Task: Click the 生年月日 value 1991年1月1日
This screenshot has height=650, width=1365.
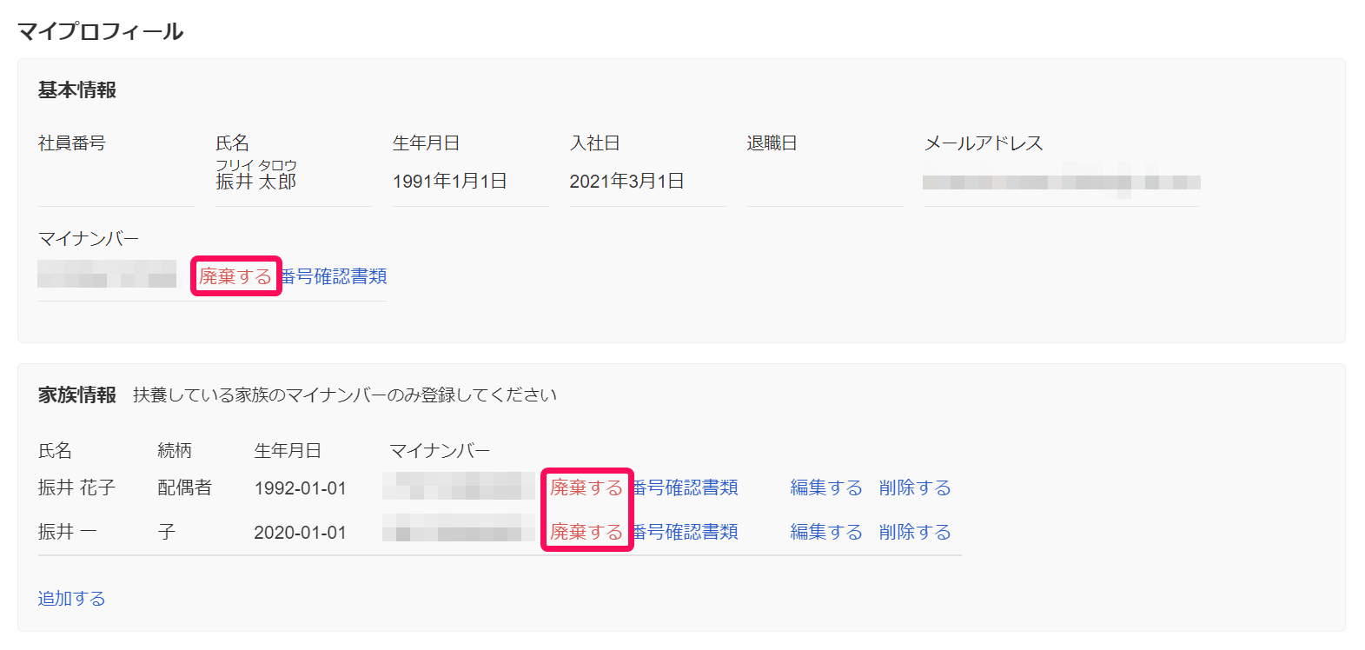Action: click(449, 182)
